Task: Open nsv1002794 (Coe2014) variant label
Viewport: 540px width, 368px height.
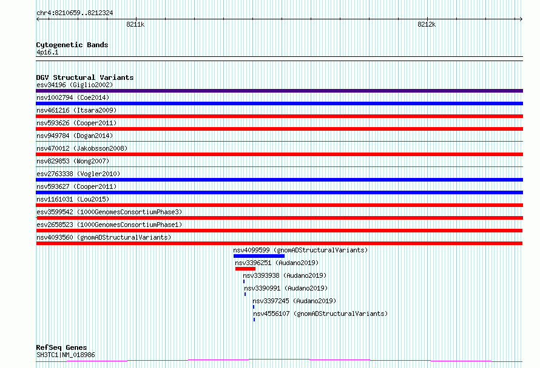Action: 73,97
